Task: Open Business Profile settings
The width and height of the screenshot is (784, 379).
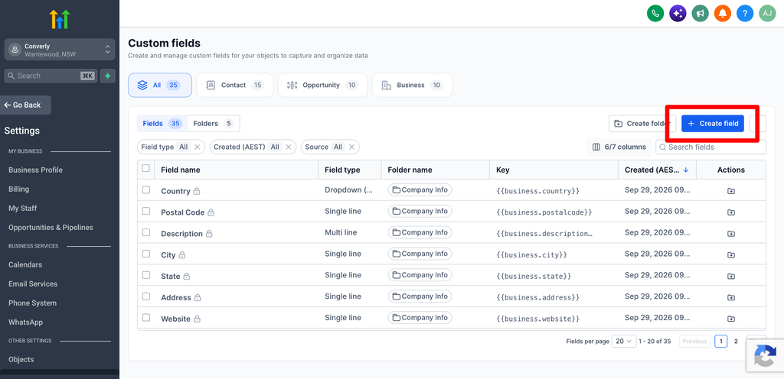Action: [35, 170]
